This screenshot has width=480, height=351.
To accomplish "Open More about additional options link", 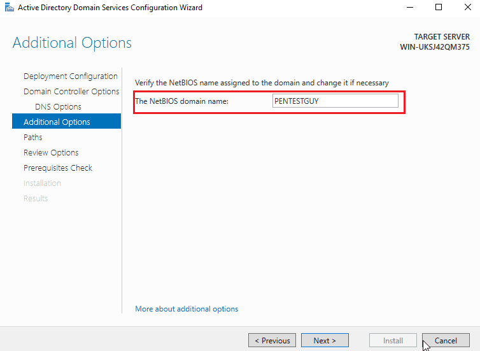I will [187, 309].
